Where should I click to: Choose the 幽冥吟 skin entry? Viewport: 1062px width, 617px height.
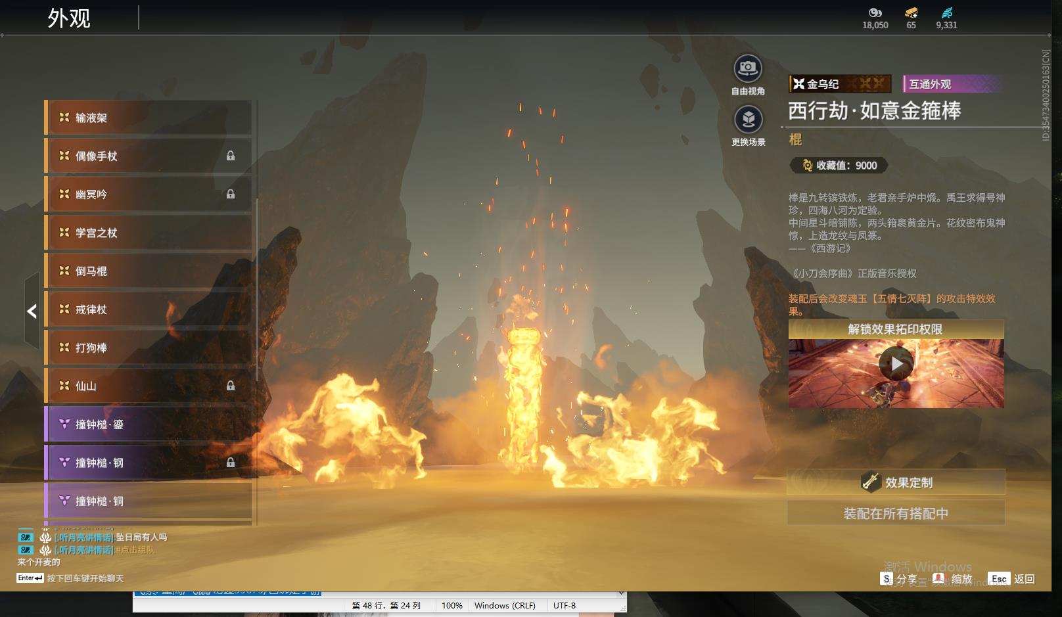(148, 194)
